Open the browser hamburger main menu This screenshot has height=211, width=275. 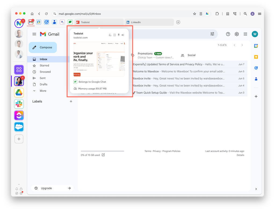point(260,14)
